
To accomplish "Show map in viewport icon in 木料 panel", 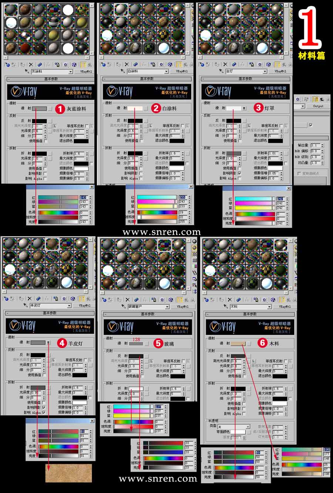I will [273, 300].
